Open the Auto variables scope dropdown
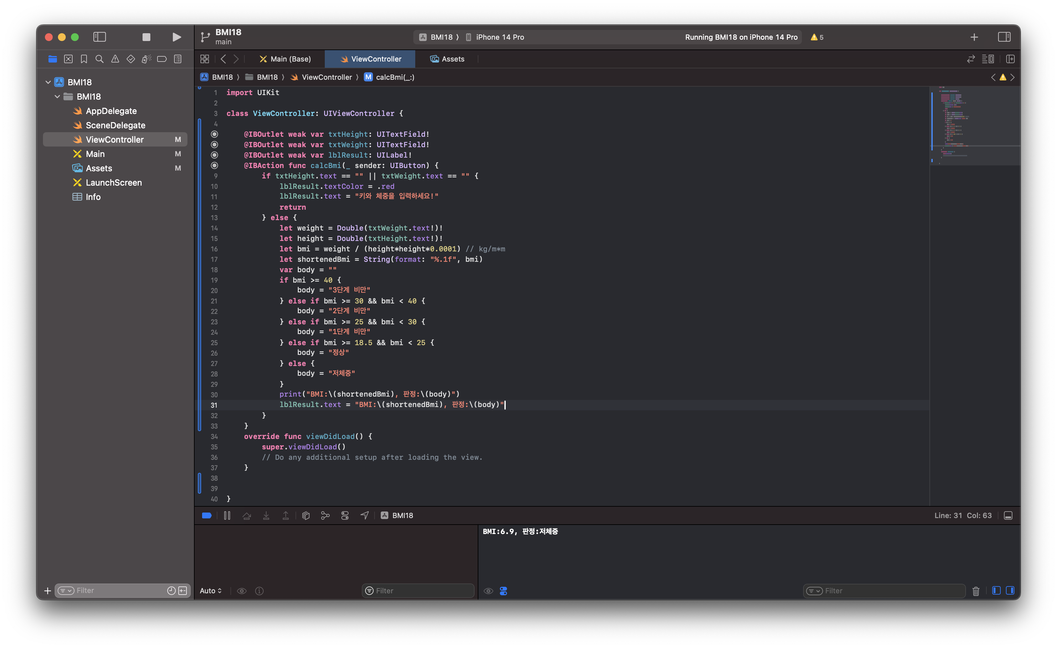This screenshot has height=648, width=1057. click(x=211, y=591)
